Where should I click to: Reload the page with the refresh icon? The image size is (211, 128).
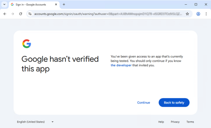pos(21,14)
